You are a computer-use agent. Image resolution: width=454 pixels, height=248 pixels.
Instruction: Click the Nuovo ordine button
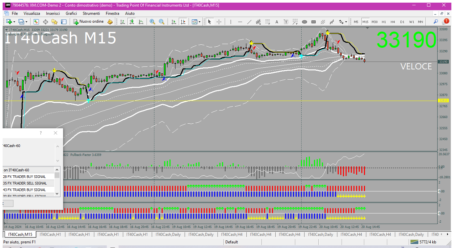[x=88, y=22]
